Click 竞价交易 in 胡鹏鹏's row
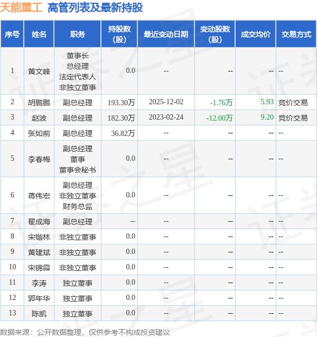This screenshot has width=317, height=337. 293,103
